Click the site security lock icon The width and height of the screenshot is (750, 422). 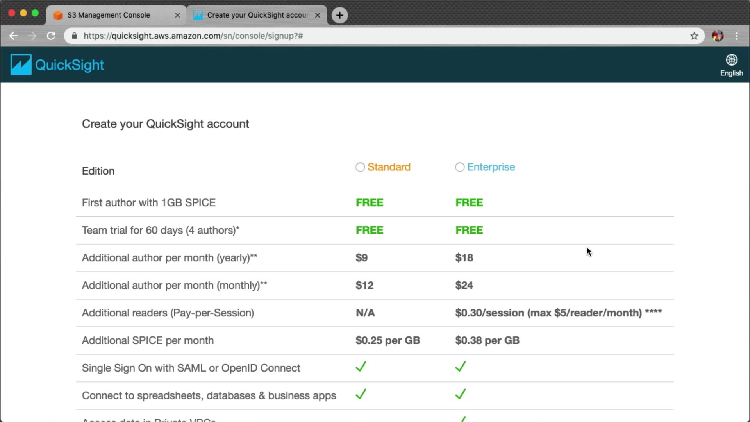coord(74,36)
